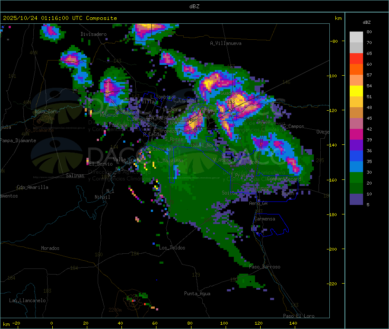This screenshot has width=389, height=329.
Task: Click the 'Lag.Llancanelo' map label
Action: (28, 300)
